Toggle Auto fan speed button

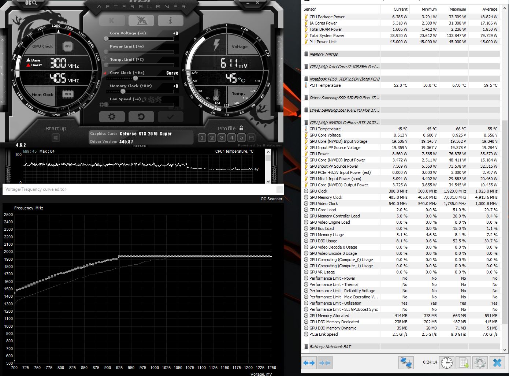[177, 108]
